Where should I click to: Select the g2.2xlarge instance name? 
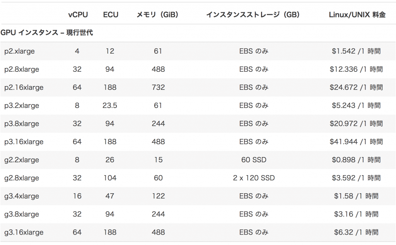point(22,160)
